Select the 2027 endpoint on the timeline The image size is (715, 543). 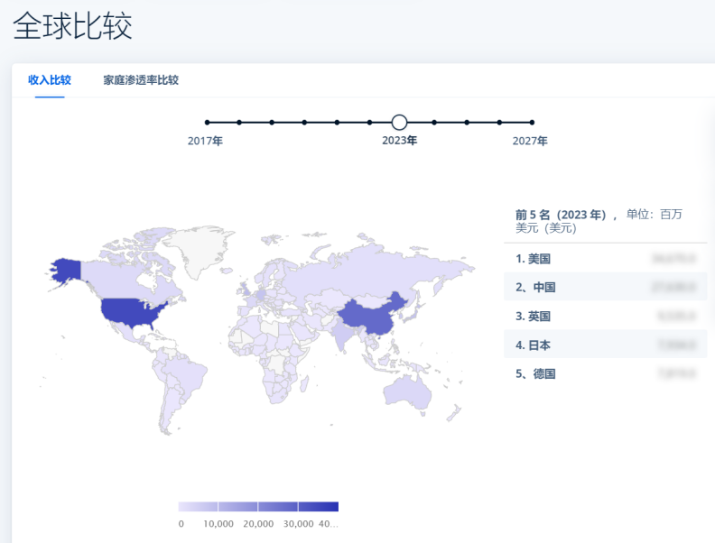click(x=532, y=122)
